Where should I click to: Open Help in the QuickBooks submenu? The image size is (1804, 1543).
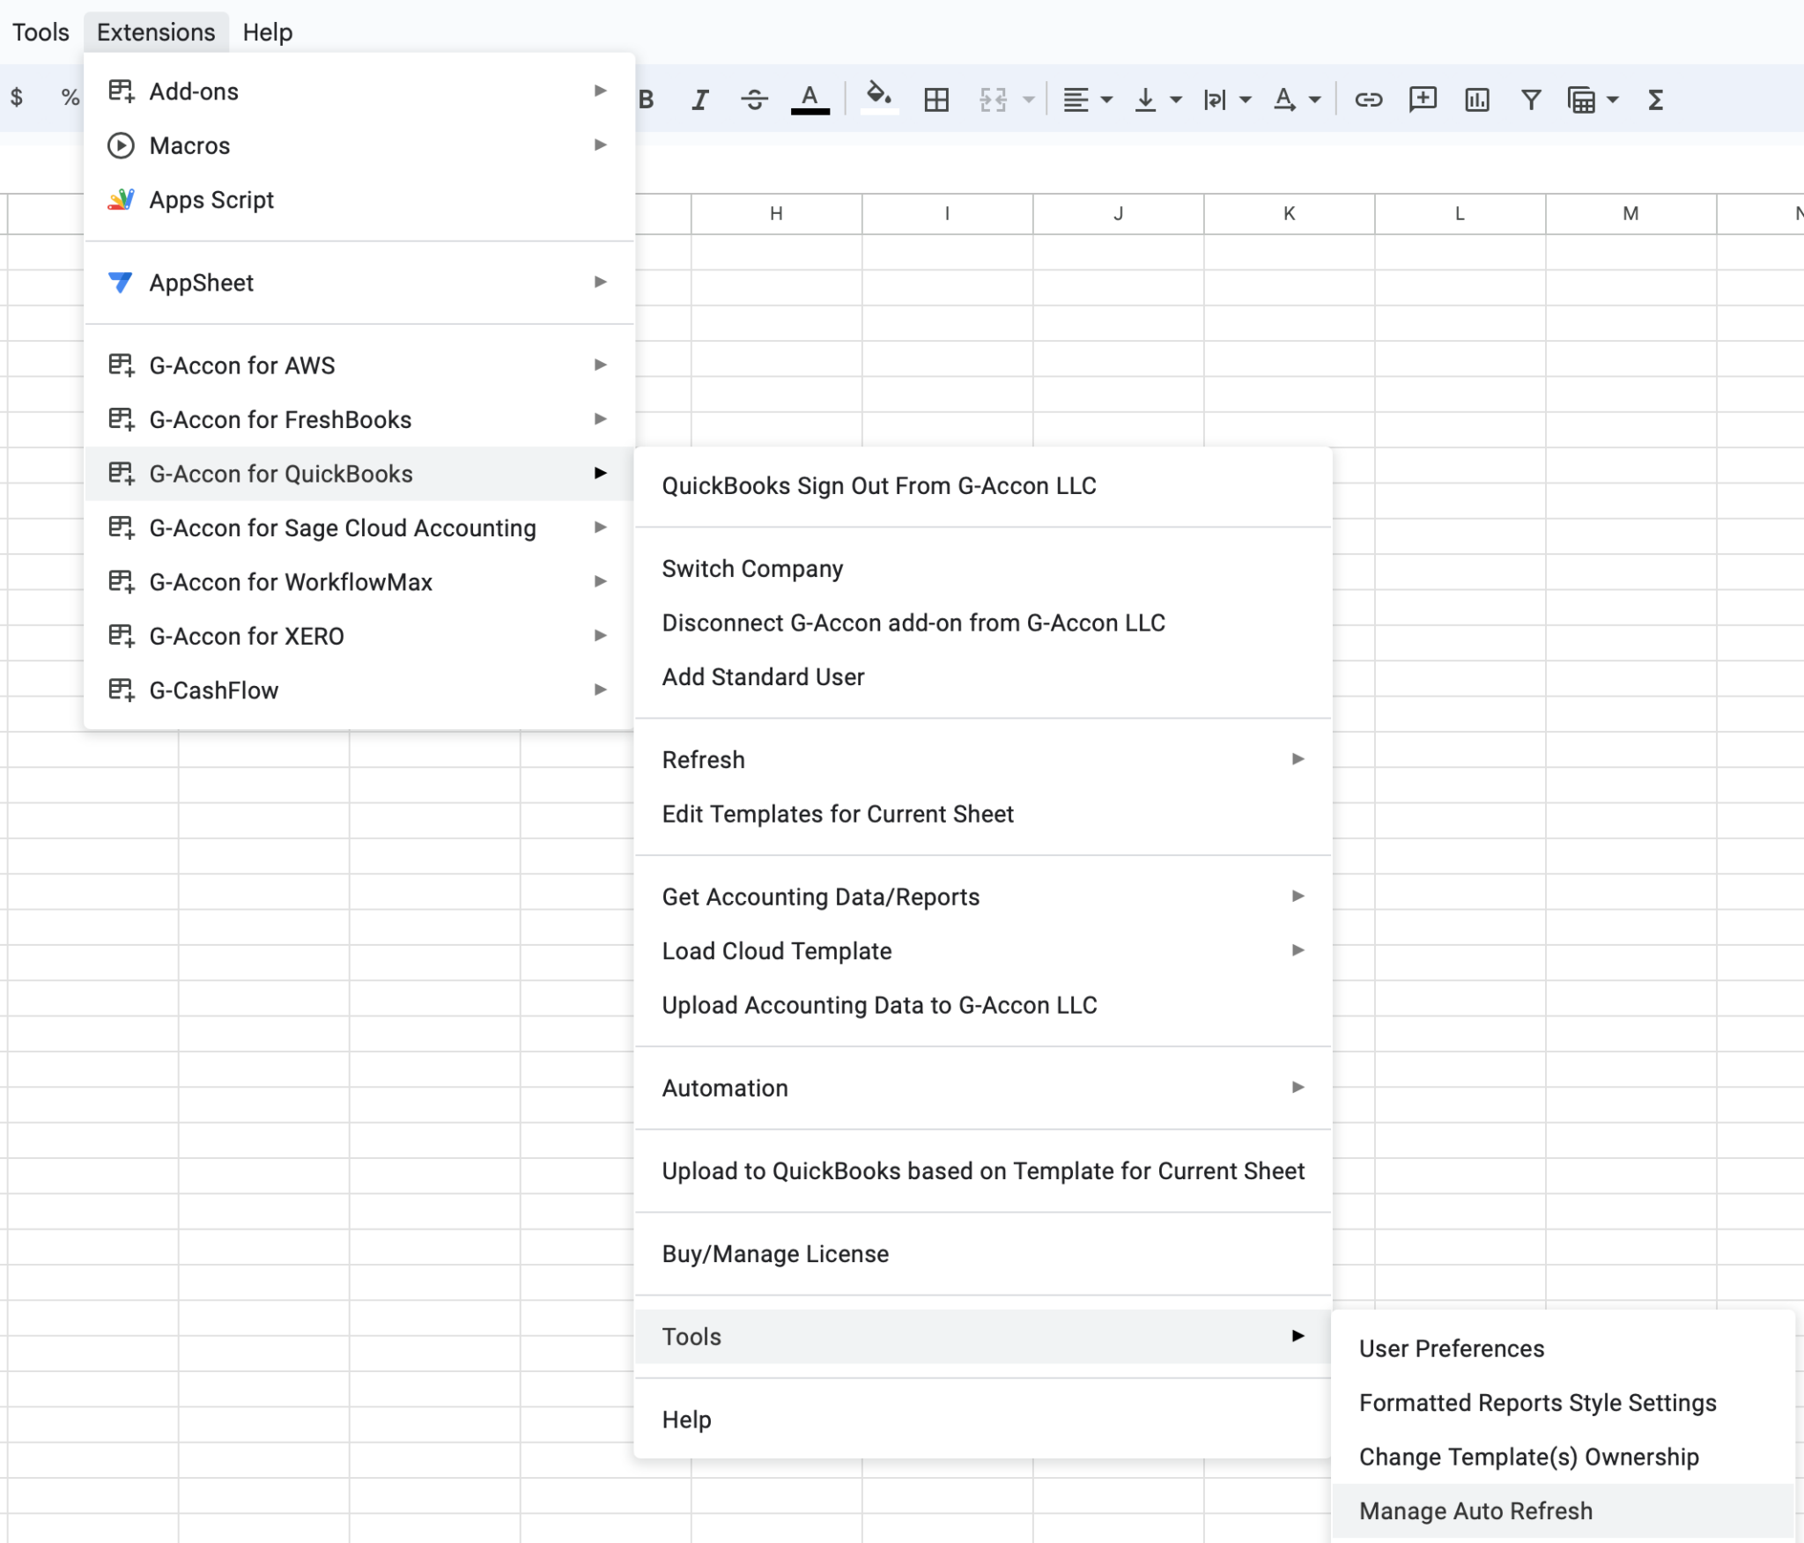(983, 1419)
